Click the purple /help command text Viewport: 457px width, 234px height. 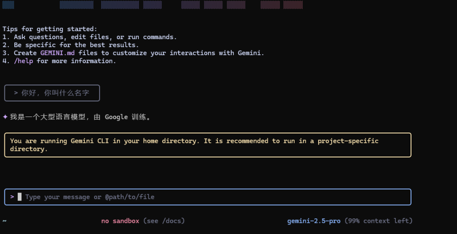pos(23,61)
